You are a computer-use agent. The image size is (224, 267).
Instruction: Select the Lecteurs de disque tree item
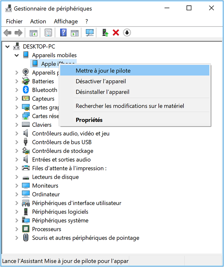[x=55, y=177]
